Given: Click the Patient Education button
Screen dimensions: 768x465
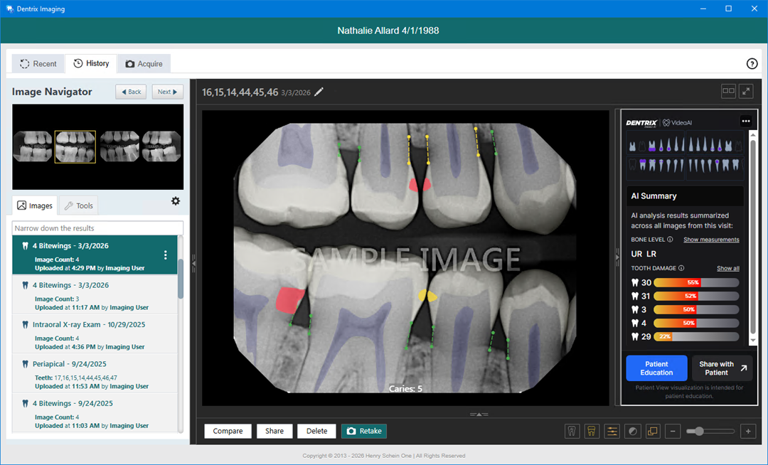Looking at the screenshot, I should (x=656, y=368).
